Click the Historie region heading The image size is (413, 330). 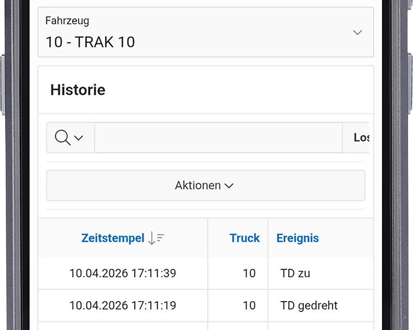(x=78, y=90)
